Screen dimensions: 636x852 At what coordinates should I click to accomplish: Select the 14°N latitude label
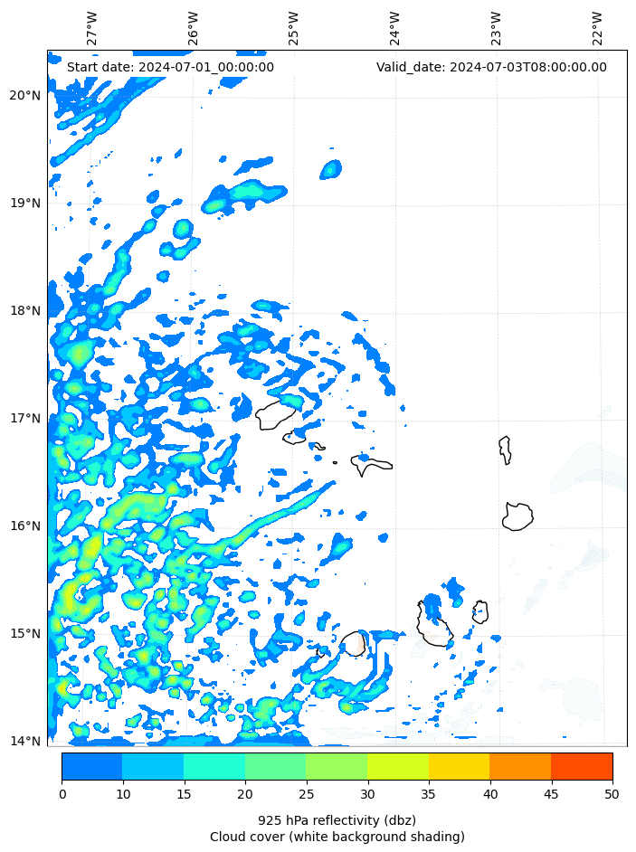(x=25, y=742)
